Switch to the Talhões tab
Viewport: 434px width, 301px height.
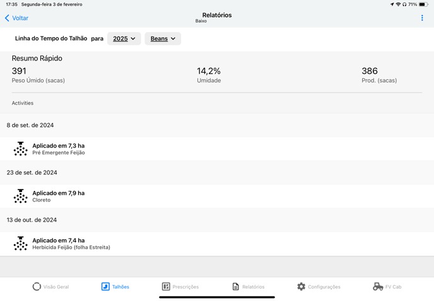point(115,287)
